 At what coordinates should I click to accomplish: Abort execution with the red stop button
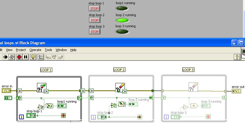pos(19,57)
